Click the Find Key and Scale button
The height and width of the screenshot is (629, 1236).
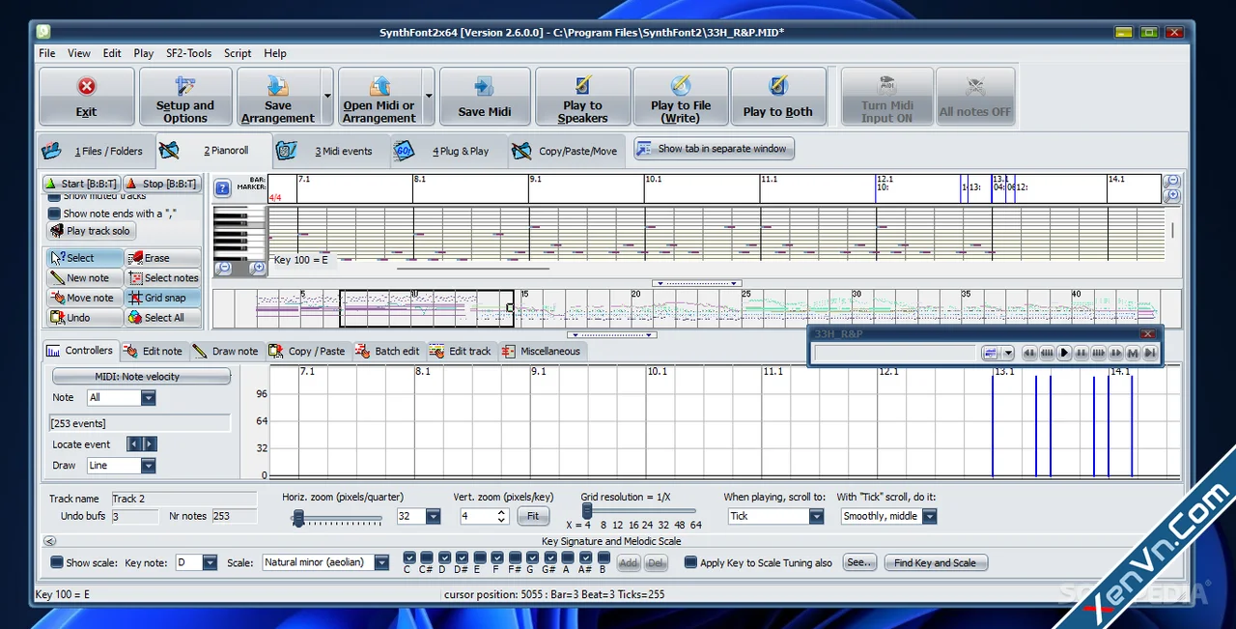[x=935, y=562]
